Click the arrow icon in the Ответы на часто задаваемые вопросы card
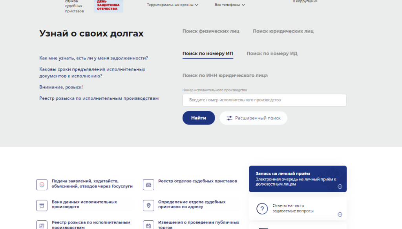Screen dimensions: 402x229 coord(340,214)
